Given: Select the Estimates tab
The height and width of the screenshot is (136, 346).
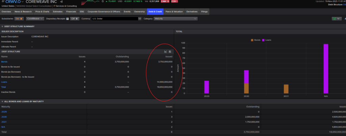Looking at the screenshot, I should (58, 12).
